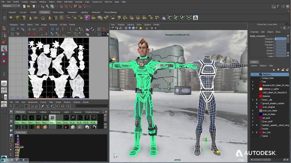This screenshot has width=291, height=163.
Task: Select the Display tab in Layer Editor
Action: [x=254, y=62]
